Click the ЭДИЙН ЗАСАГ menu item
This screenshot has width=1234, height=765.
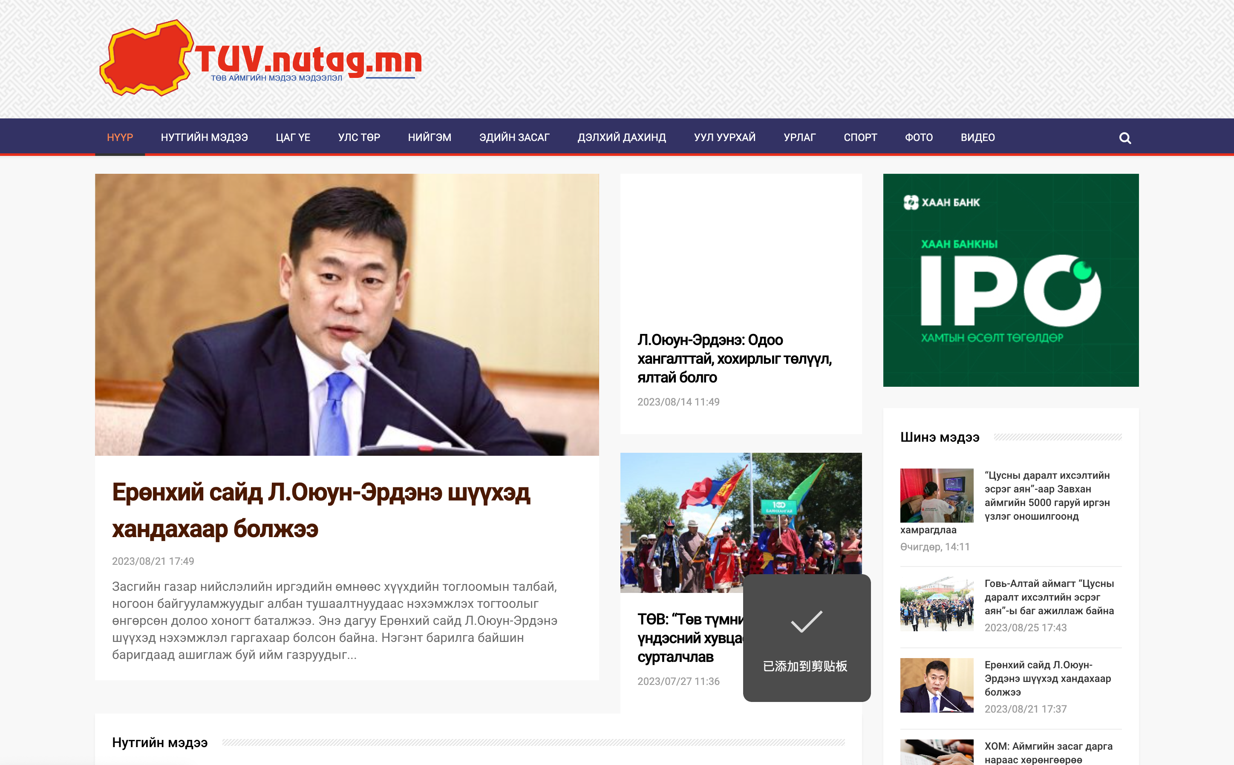coord(514,138)
